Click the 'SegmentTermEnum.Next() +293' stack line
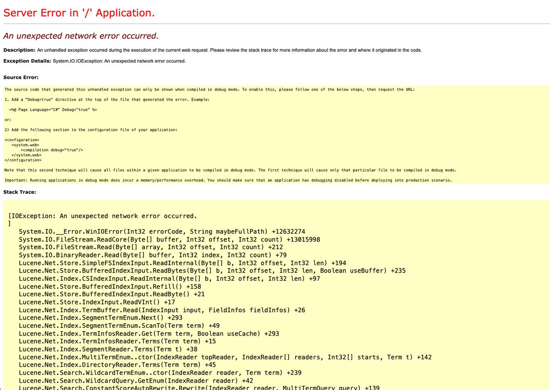Image resolution: width=550 pixels, height=390 pixels. 101,318
